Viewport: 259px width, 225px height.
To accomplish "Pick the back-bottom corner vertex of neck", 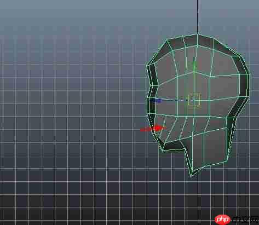I will [x=227, y=161].
